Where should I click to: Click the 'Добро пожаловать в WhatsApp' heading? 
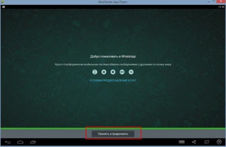(x=113, y=57)
